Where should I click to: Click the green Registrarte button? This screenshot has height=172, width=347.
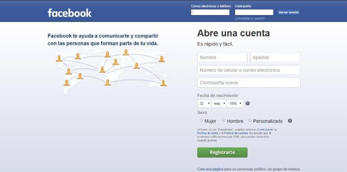click(223, 152)
